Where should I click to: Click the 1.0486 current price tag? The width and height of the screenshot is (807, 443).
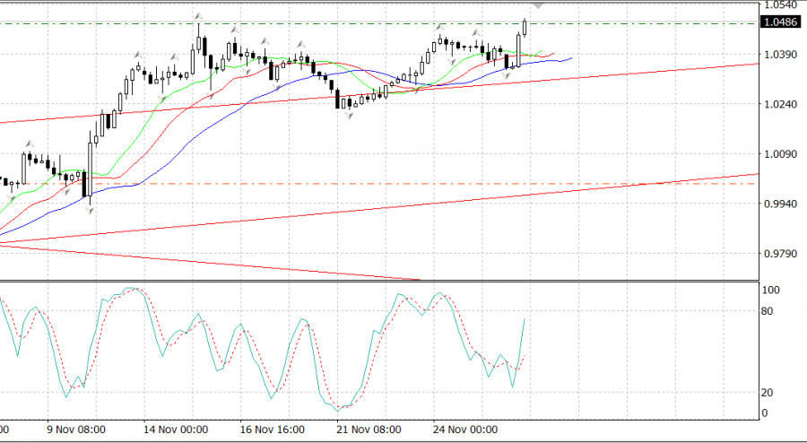[x=782, y=23]
